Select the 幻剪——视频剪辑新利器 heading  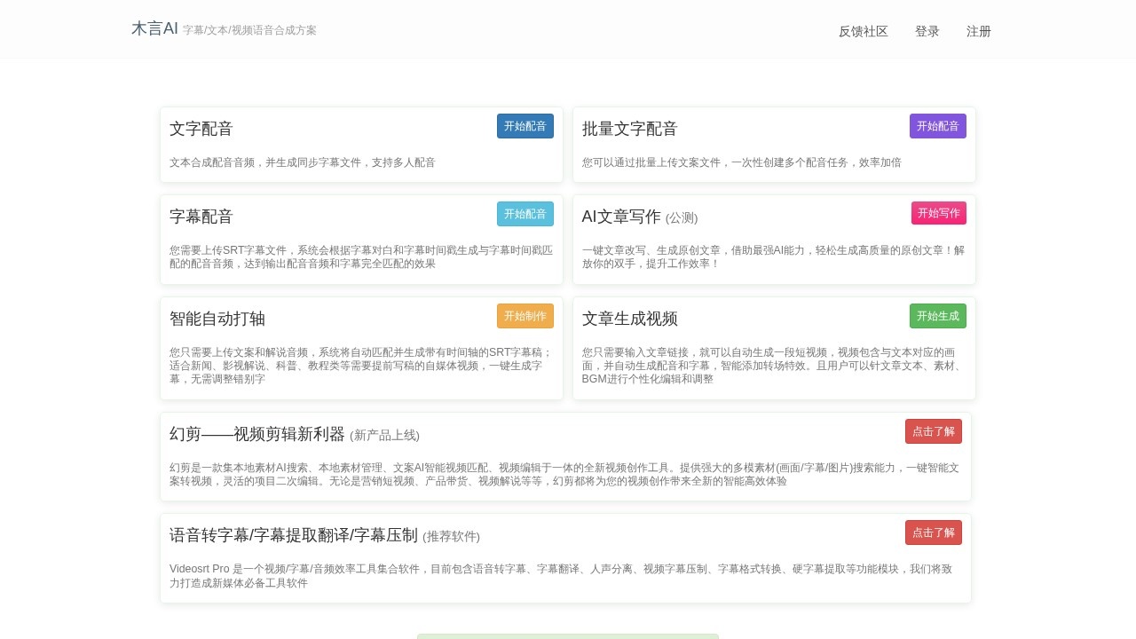(257, 434)
